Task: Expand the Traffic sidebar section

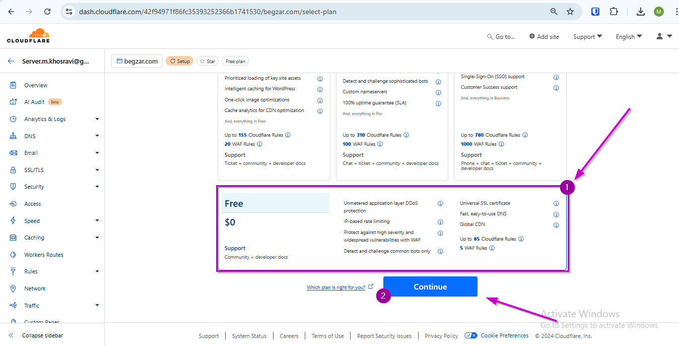Action: [x=97, y=306]
